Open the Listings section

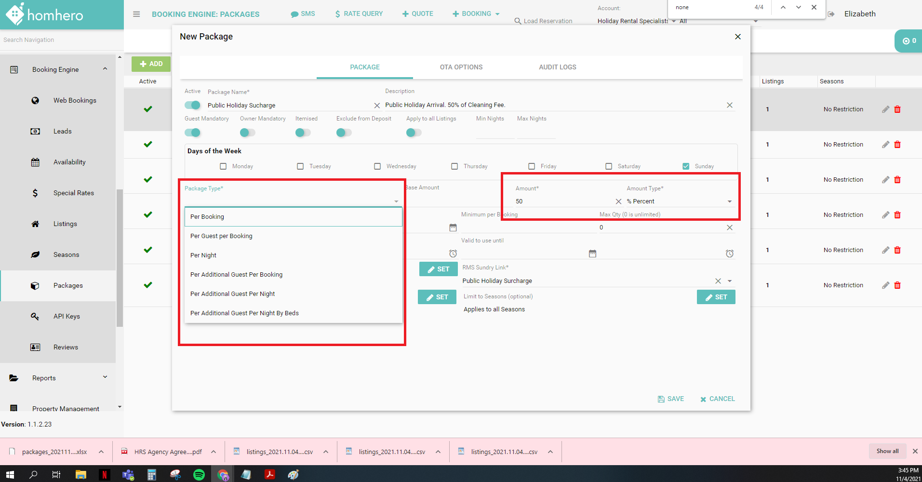tap(65, 223)
